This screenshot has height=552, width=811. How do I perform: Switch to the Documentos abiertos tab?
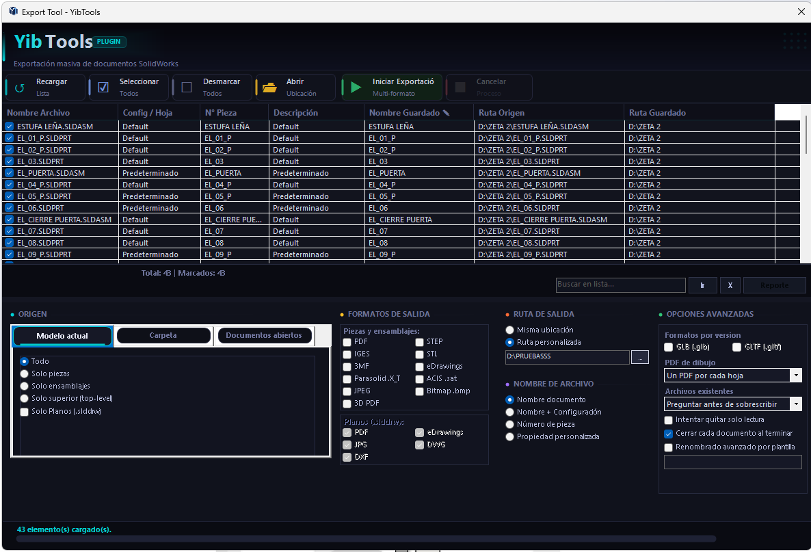[x=264, y=335]
